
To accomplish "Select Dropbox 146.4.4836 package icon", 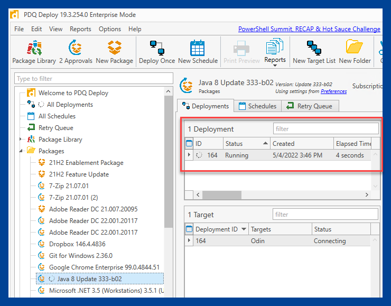I will point(41,244).
